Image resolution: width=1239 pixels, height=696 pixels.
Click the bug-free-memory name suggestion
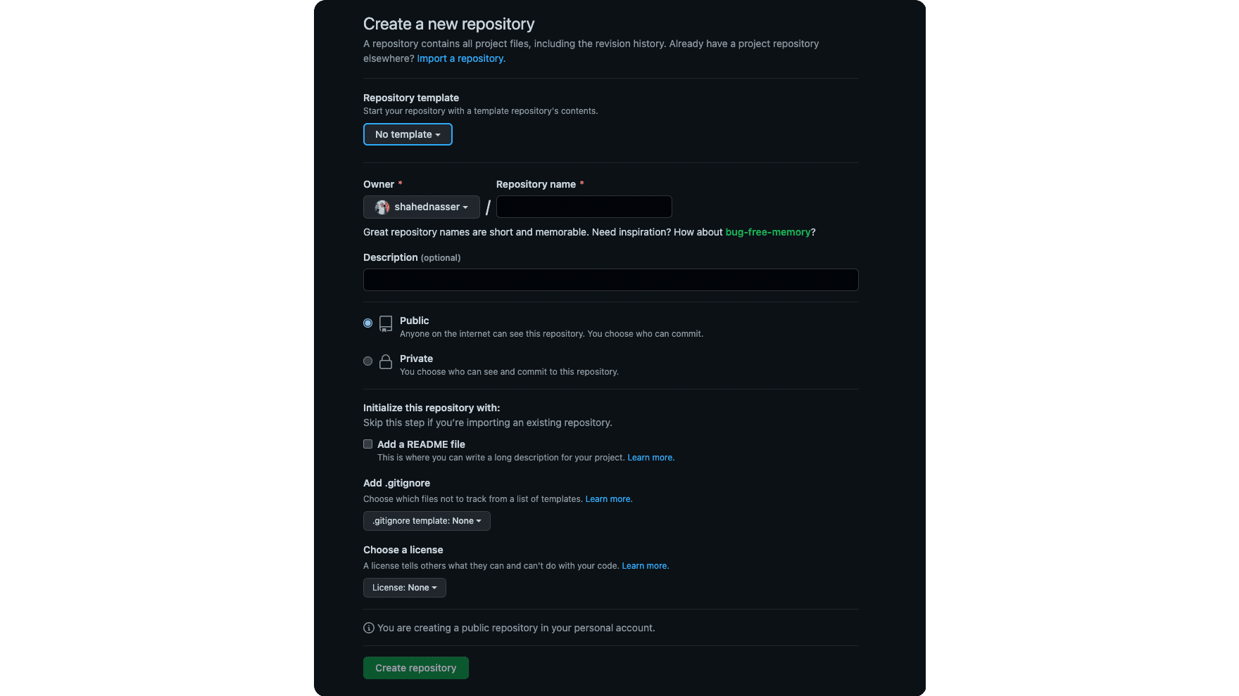click(x=768, y=232)
